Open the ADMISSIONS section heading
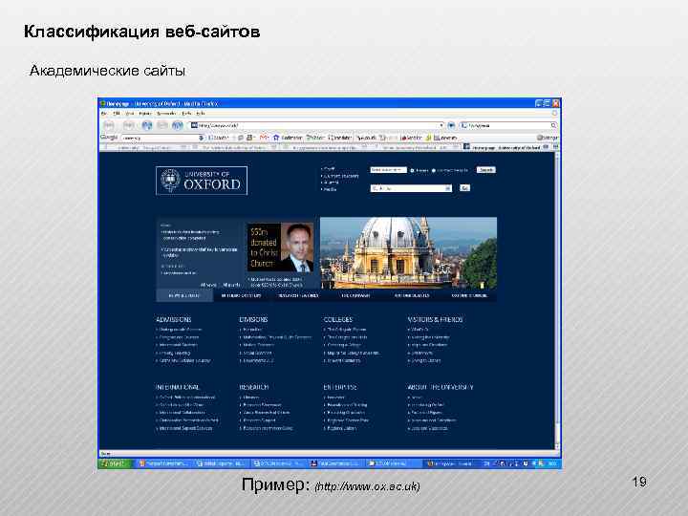The height and width of the screenshot is (516, 688). tap(173, 320)
